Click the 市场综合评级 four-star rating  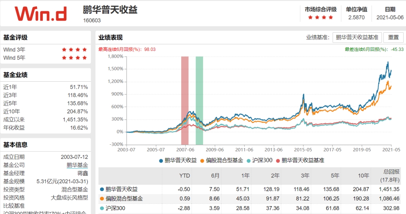pyautogui.click(x=321, y=18)
